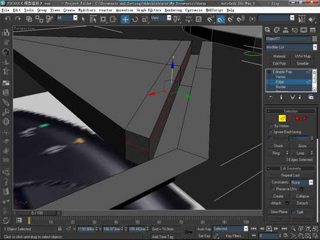Click the Undo arrow icon

coord(8,19)
